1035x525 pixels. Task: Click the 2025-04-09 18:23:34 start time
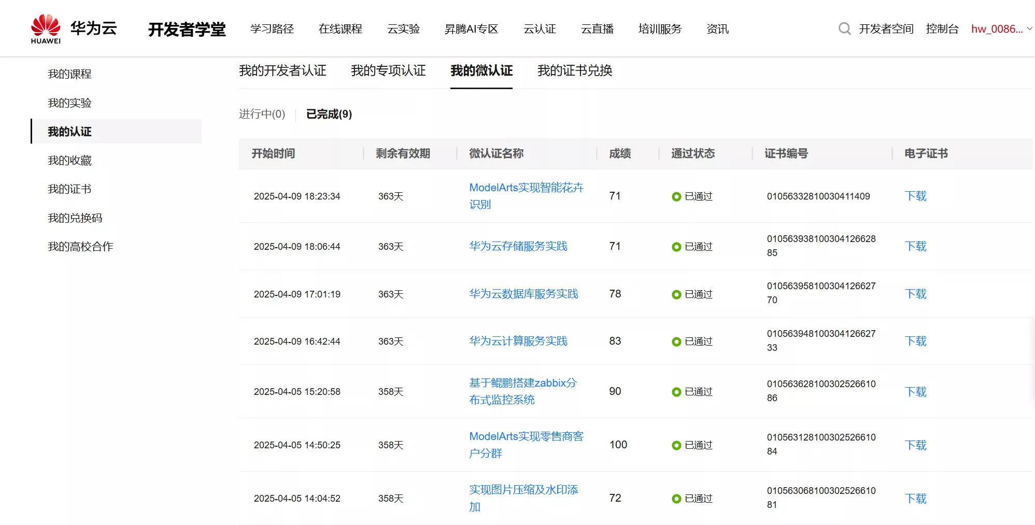point(297,196)
